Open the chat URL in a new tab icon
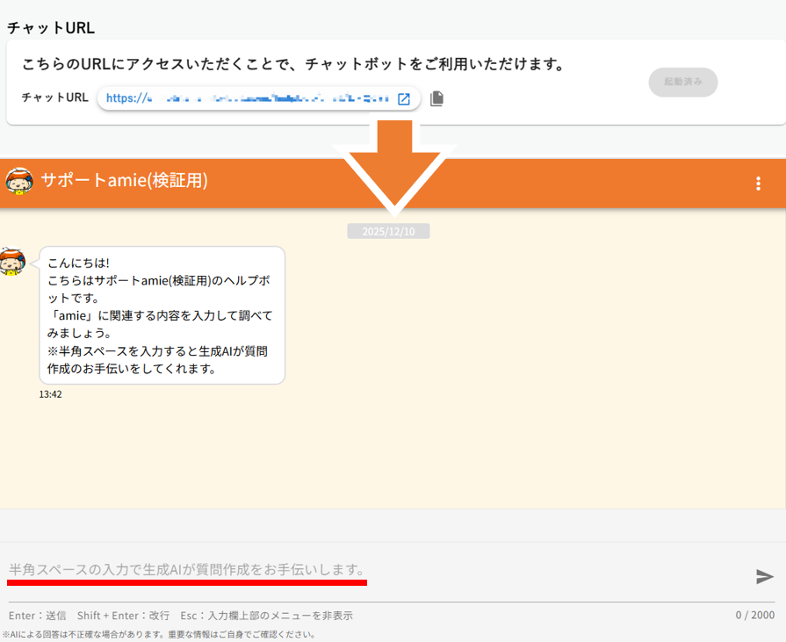 [404, 98]
